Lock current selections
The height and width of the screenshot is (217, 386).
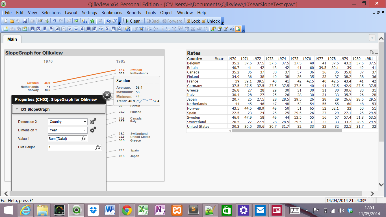tap(193, 21)
